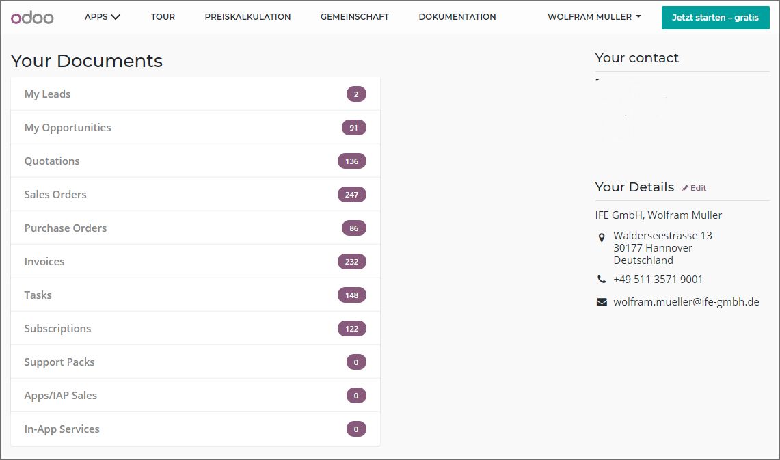Viewport: 780px width, 460px height.
Task: Open My Leads documents
Action: coord(48,94)
